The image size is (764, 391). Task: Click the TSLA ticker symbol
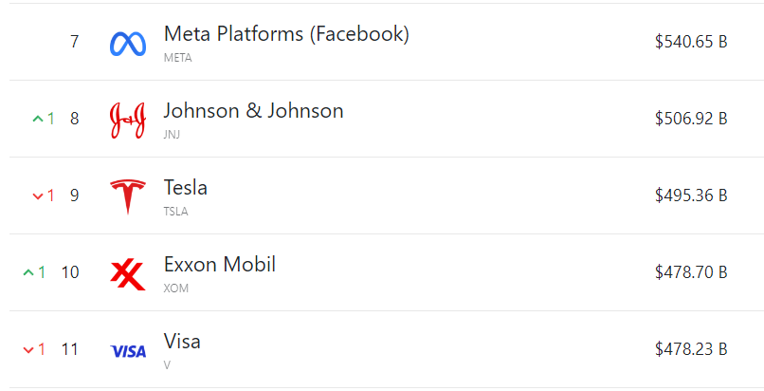pyautogui.click(x=176, y=212)
